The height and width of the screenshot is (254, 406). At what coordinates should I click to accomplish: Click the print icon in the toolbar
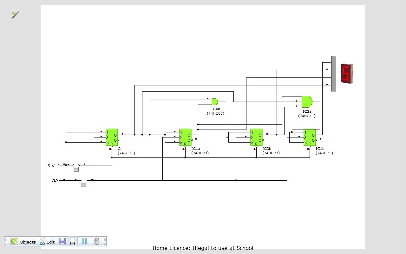(x=73, y=242)
